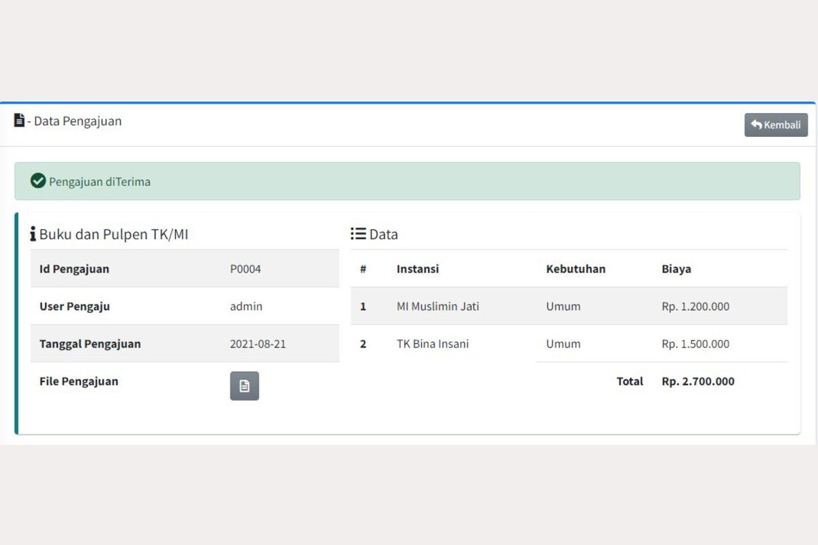Select the TK Bina Insani row
Viewport: 818px width, 545px height.
point(432,344)
